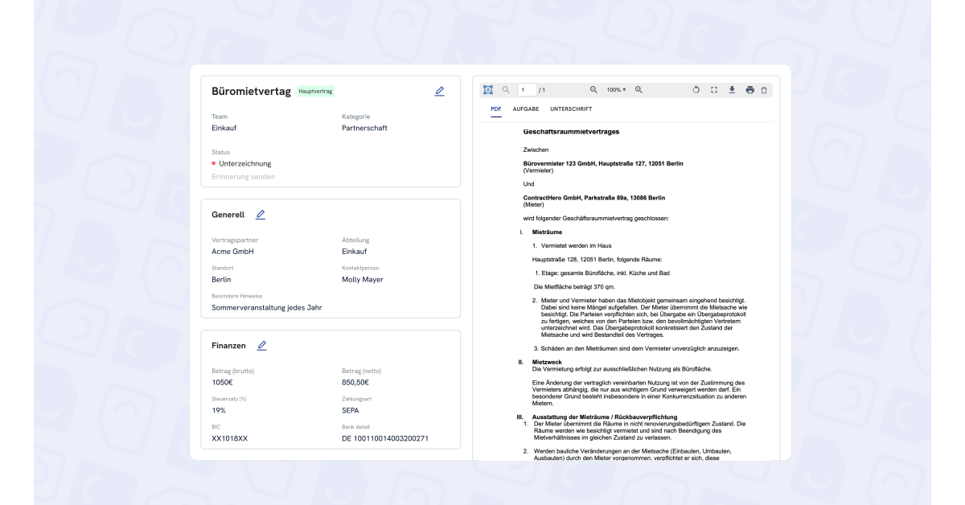Click the page number input field
Screen dimensions: 965x505
pyautogui.click(x=526, y=90)
